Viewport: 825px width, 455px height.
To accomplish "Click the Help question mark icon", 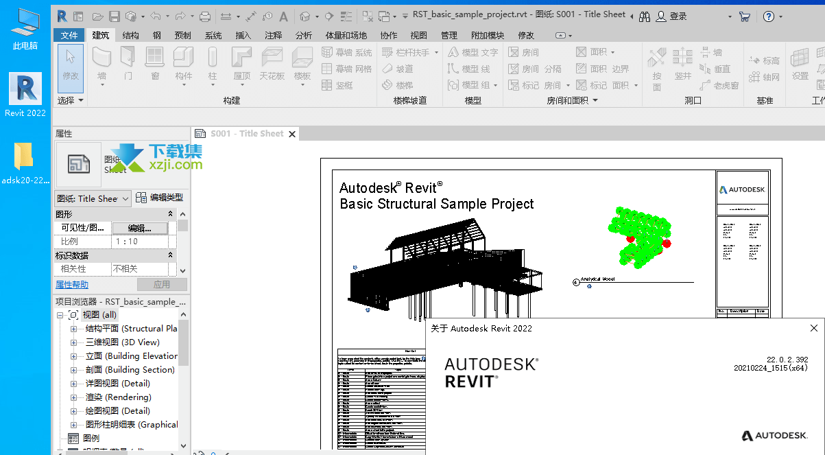I will [x=768, y=16].
